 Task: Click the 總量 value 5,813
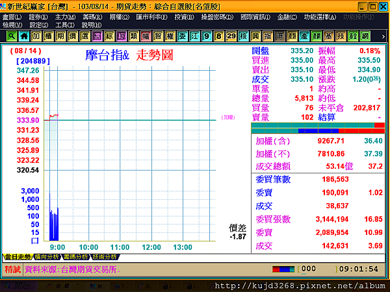click(304, 99)
